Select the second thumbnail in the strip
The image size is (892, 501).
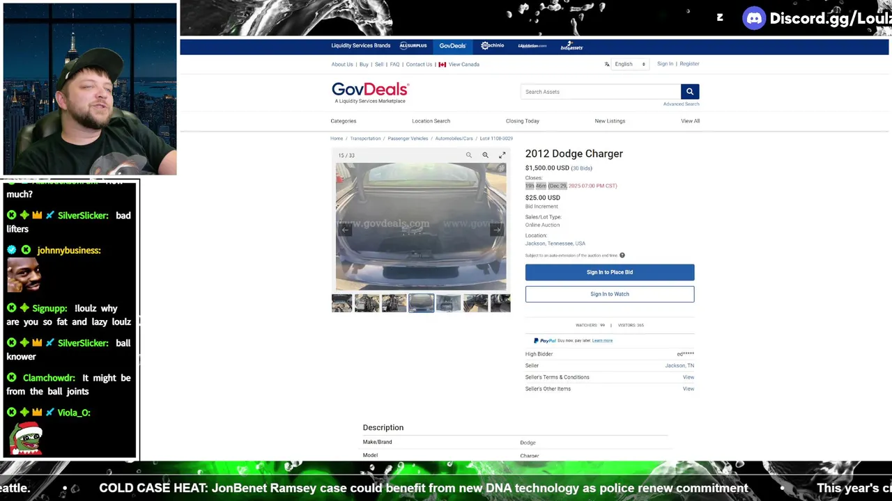[367, 303]
